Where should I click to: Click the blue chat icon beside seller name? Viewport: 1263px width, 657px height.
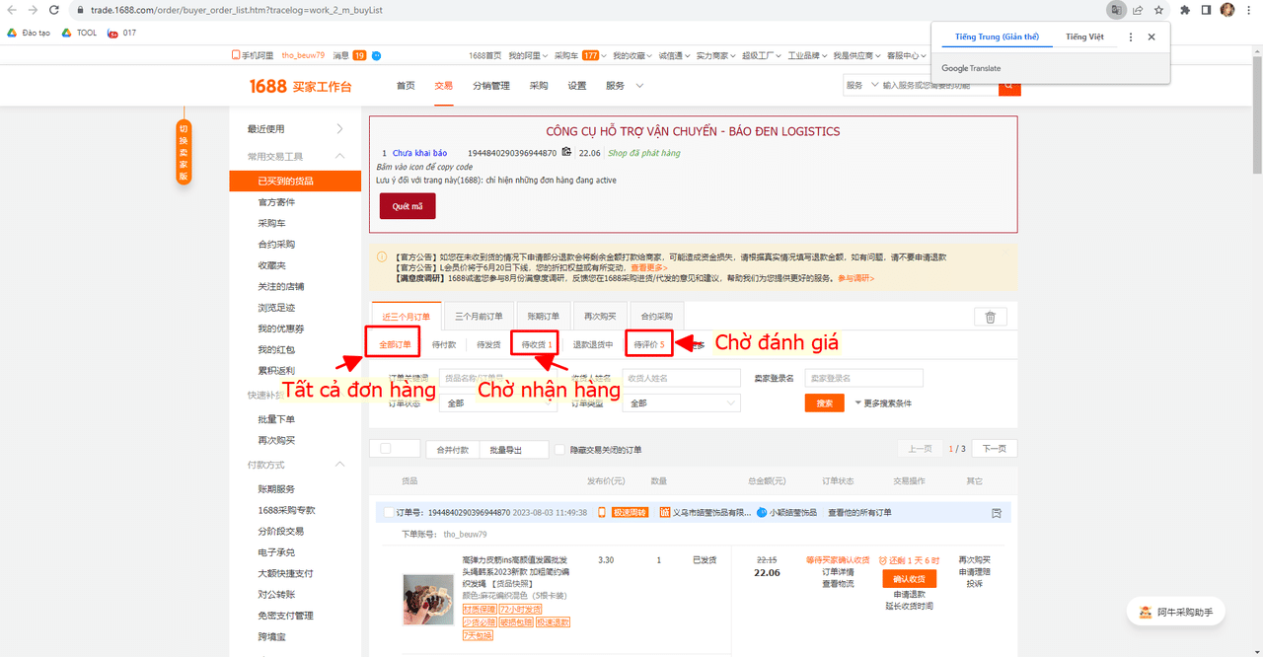[x=761, y=513]
